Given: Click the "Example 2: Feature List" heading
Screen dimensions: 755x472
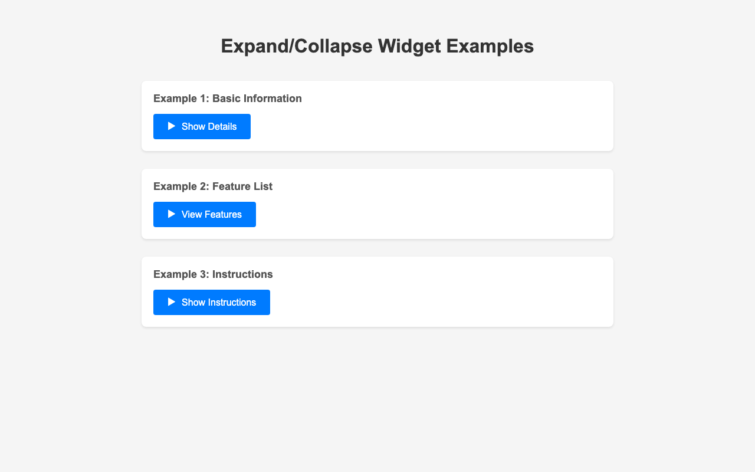Looking at the screenshot, I should click(x=213, y=186).
